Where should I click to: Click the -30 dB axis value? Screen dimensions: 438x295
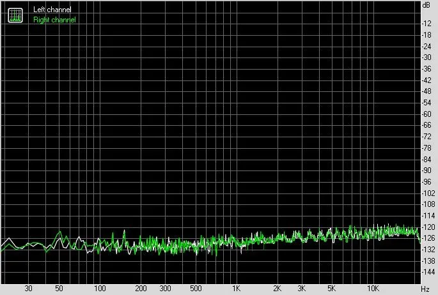click(x=426, y=57)
